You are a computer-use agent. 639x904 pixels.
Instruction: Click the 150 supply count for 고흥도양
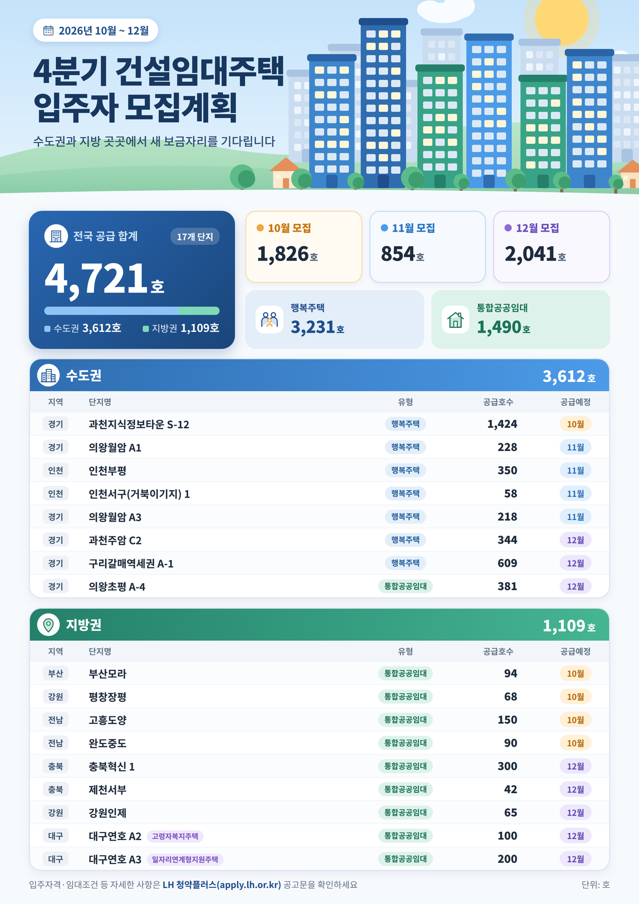[x=507, y=720]
